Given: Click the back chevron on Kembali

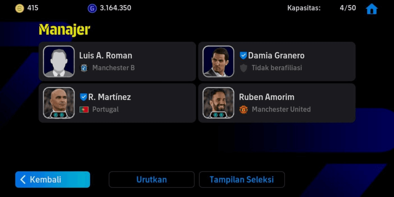Looking at the screenshot, I should 23,179.
